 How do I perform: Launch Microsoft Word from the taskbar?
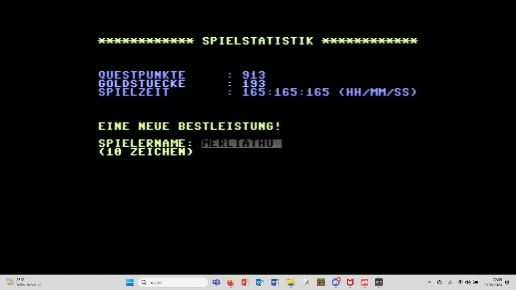(275, 282)
